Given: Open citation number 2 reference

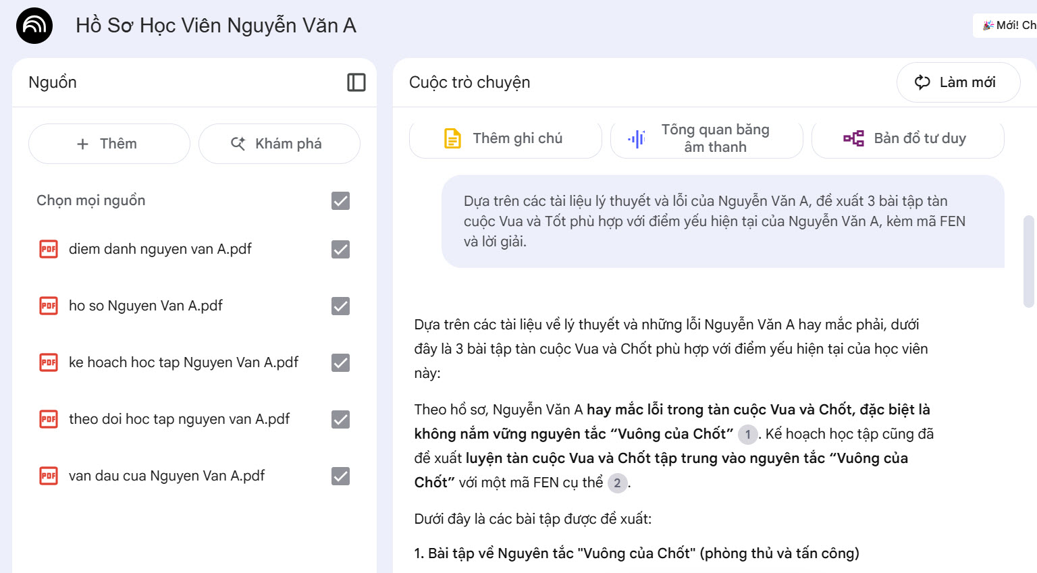Looking at the screenshot, I should [617, 483].
